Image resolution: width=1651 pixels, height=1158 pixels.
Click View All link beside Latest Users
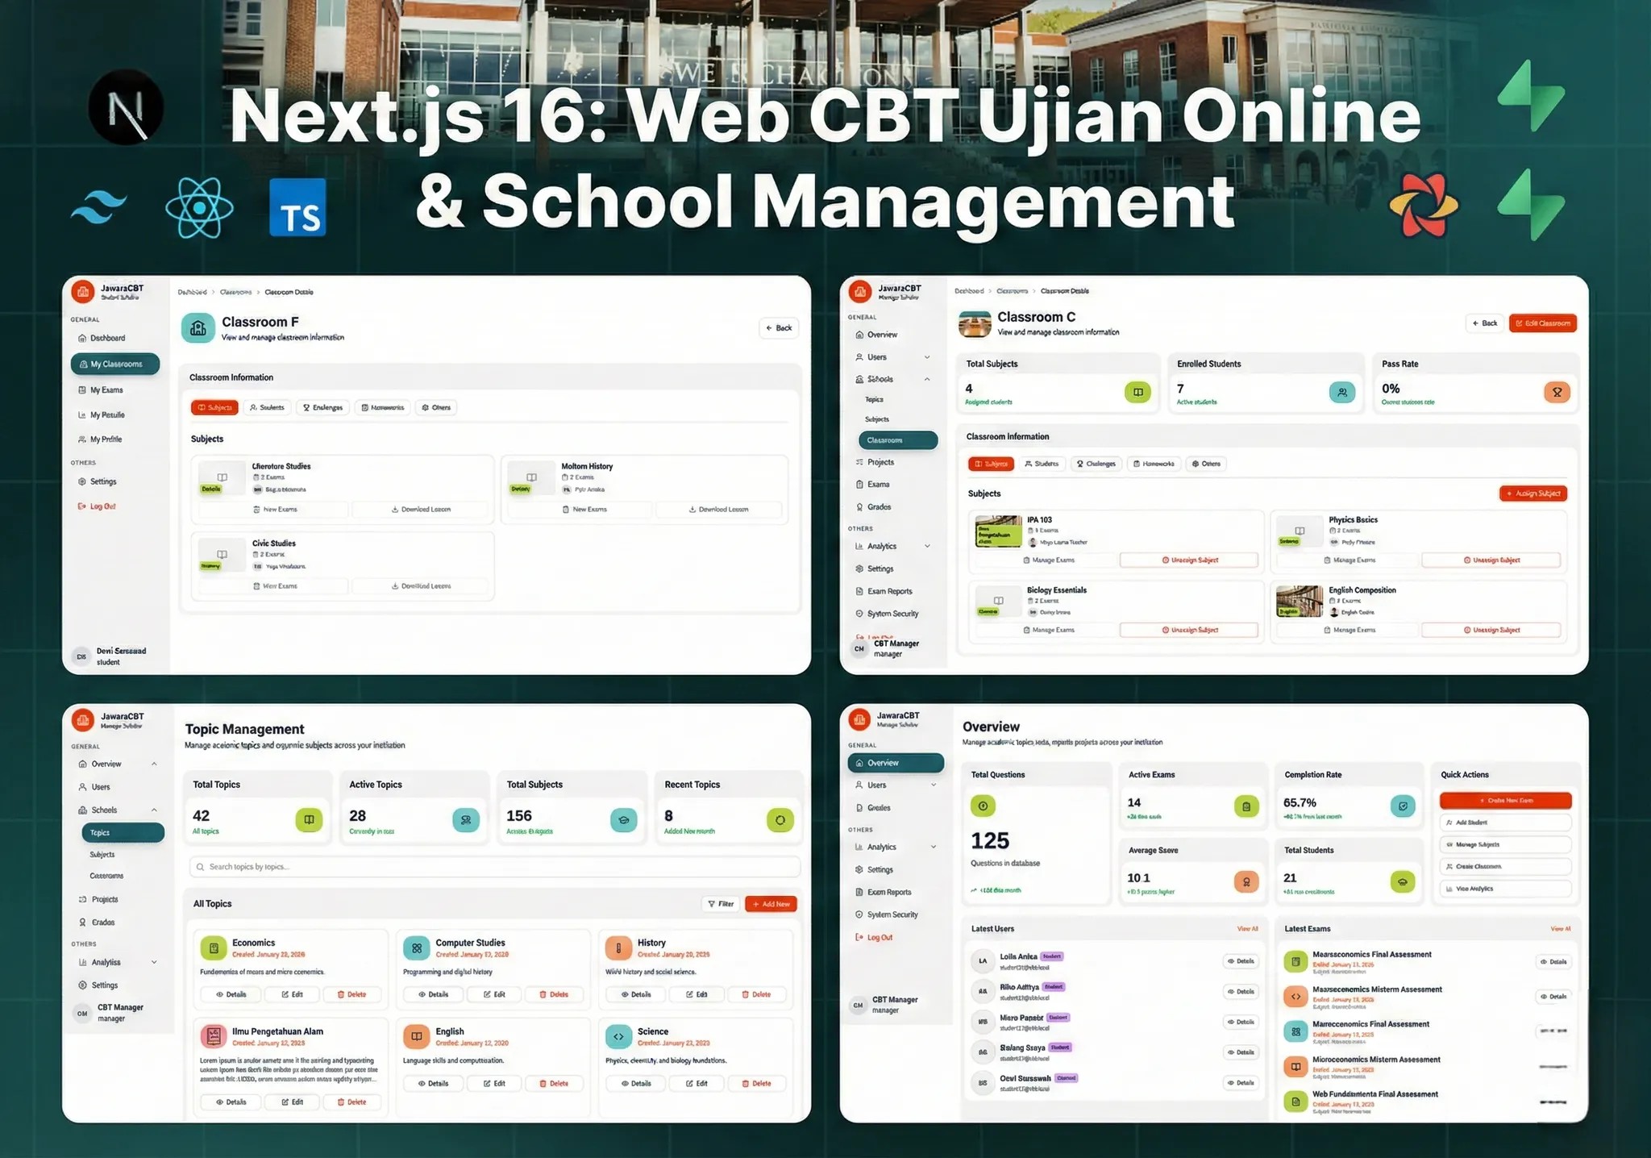tap(1247, 929)
